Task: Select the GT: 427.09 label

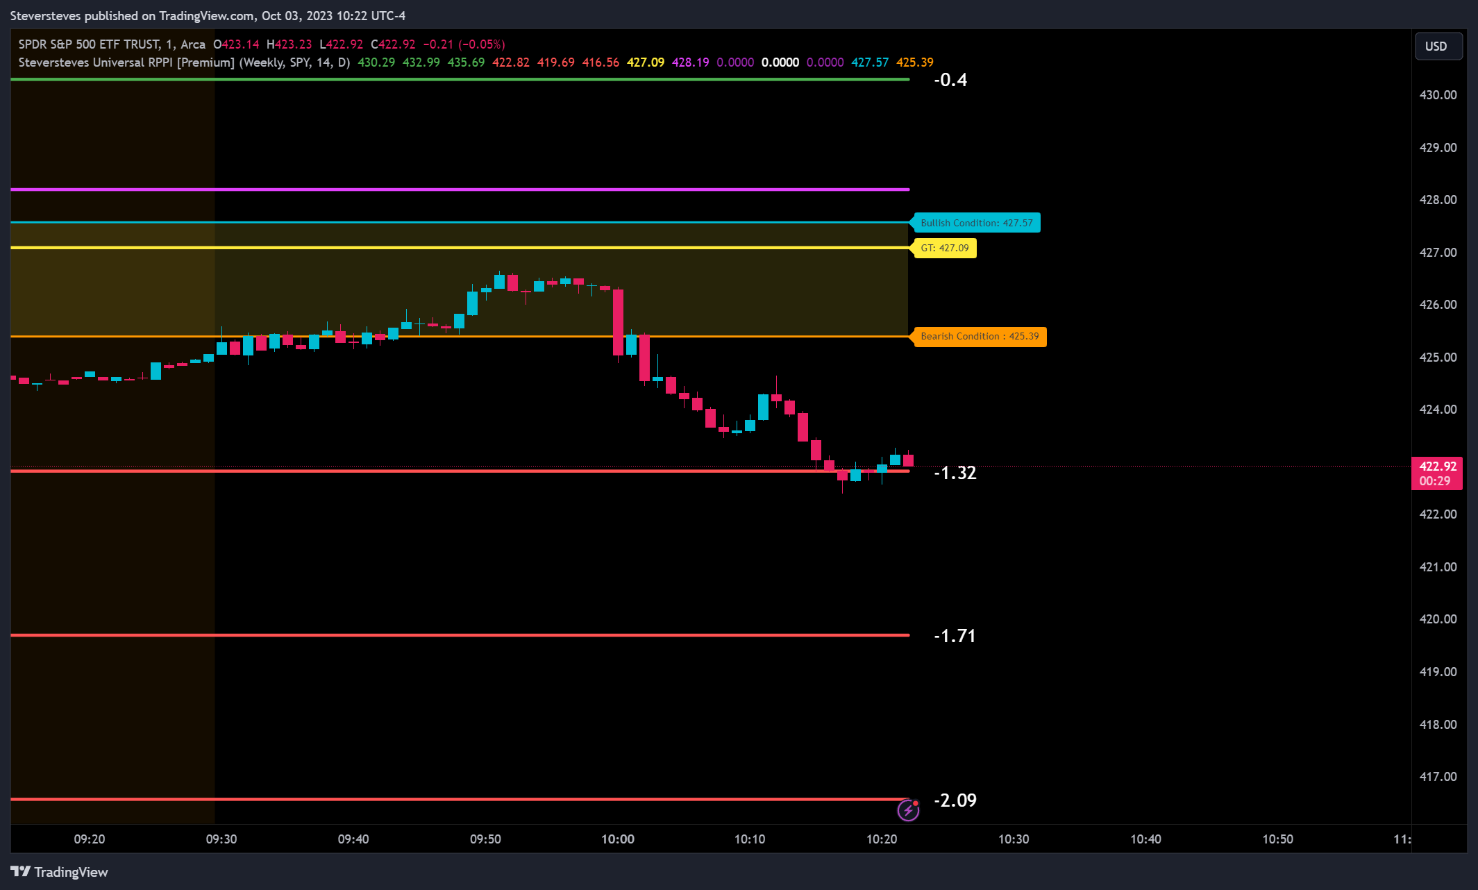Action: (944, 248)
